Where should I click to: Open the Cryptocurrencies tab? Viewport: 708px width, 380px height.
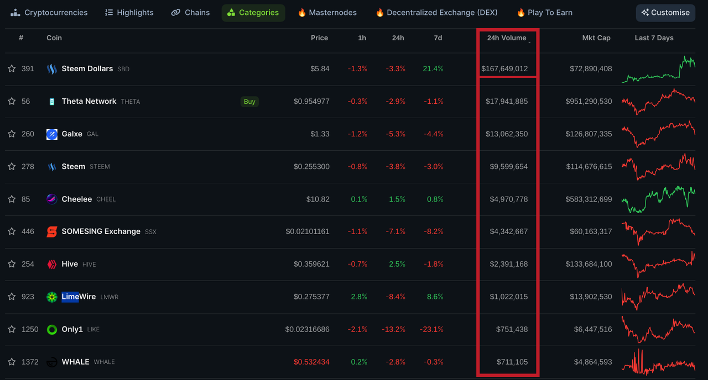(49, 13)
